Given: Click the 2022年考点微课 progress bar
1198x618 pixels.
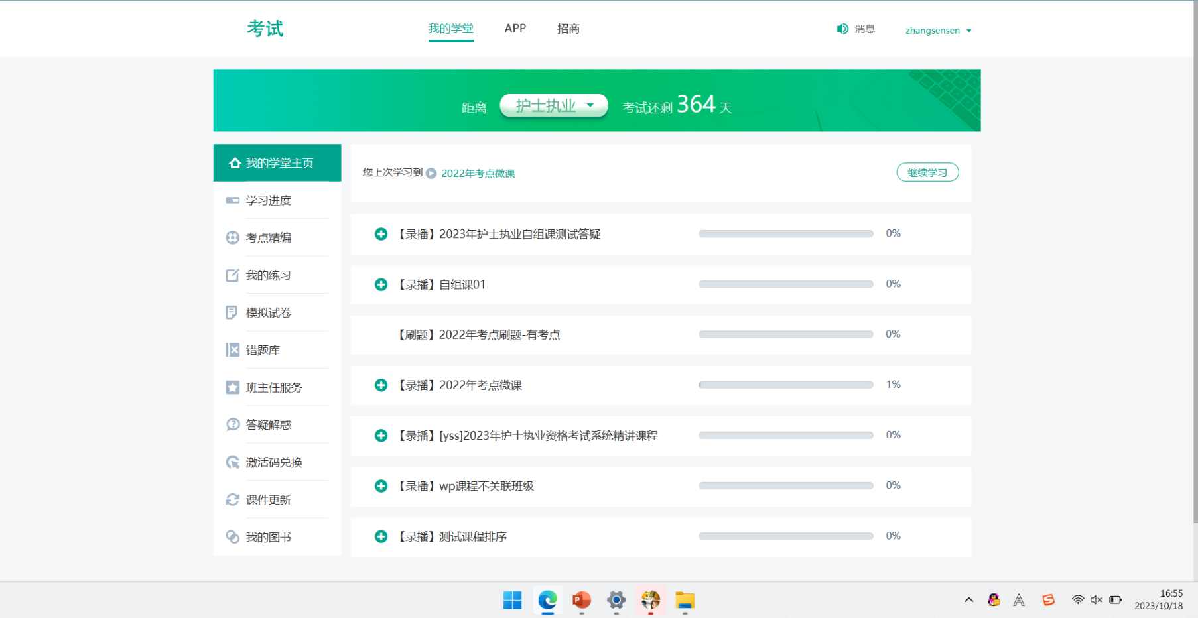Looking at the screenshot, I should click(785, 385).
